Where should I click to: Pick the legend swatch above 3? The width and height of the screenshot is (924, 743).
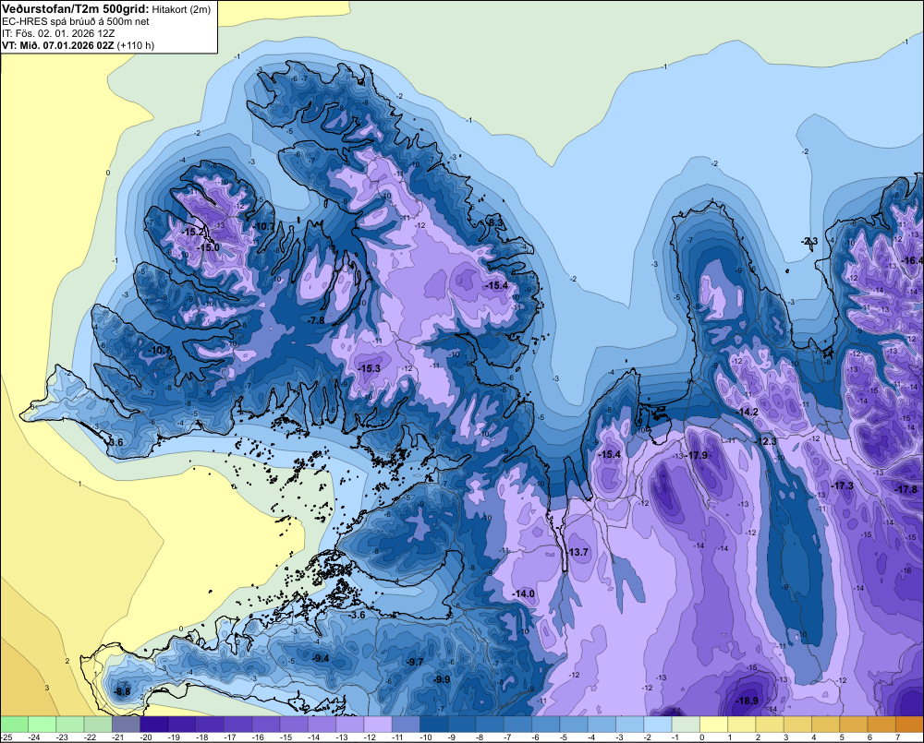[x=798, y=724]
